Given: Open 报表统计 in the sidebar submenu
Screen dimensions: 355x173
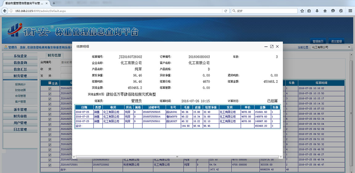Looking at the screenshot, I should pos(20,84).
